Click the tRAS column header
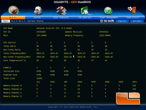This screenshot has width=146, height=110. (x=80, y=82)
